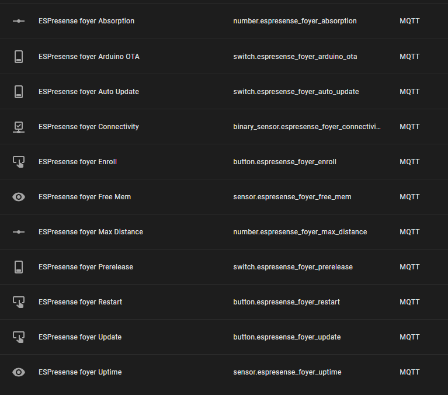Open the ESPresense foyer Restart entity name

pos(80,302)
